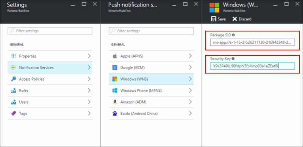Choose Apple (APNS) service

pyautogui.click(x=151, y=56)
